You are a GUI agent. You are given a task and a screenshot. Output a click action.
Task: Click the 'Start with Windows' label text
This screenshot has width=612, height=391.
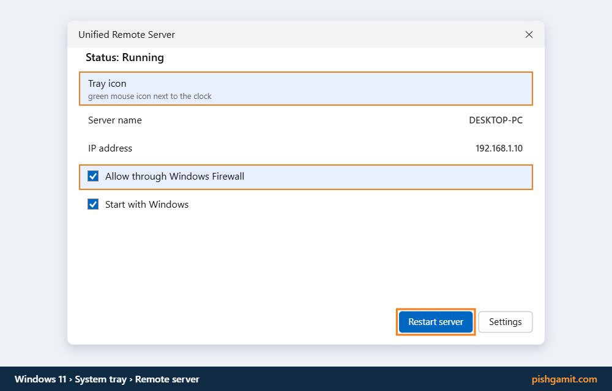147,205
